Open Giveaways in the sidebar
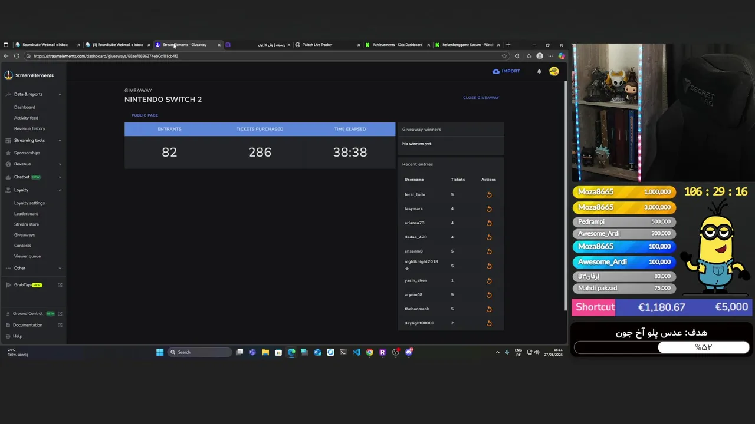 24,235
